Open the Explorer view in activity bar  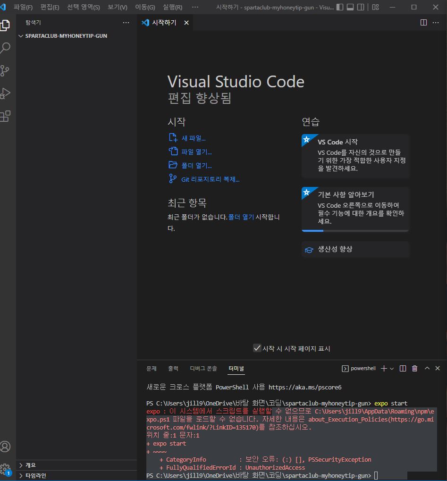coord(5,25)
